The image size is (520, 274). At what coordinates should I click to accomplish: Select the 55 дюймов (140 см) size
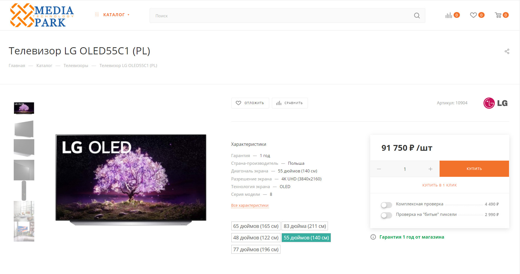(306, 238)
